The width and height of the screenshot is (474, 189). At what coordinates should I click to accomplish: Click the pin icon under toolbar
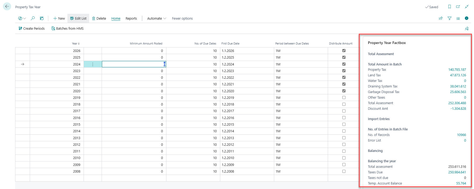click(467, 28)
